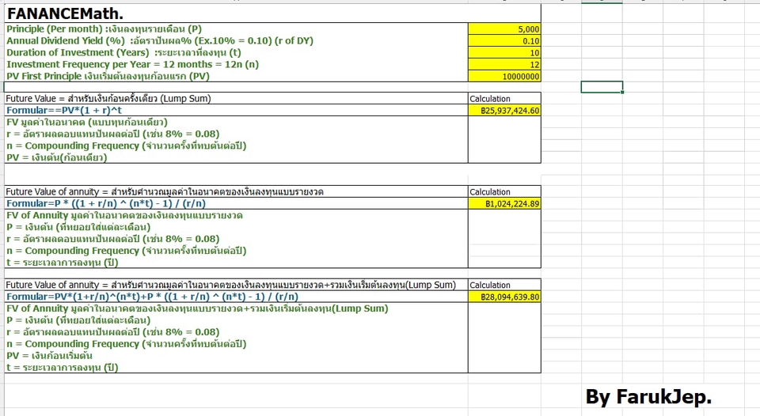Select the PV first principle 10000000 cell

coord(504,77)
